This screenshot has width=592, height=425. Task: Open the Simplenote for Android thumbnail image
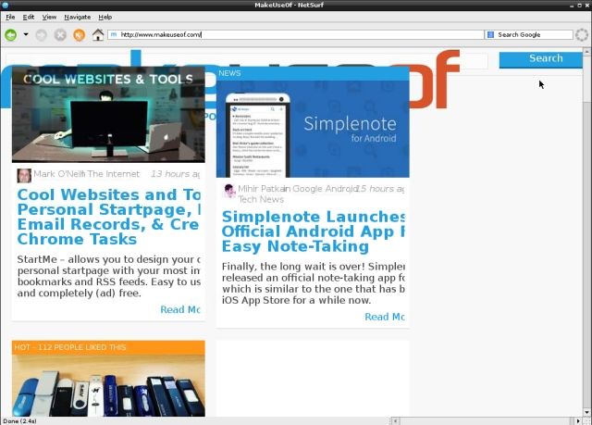(313, 129)
